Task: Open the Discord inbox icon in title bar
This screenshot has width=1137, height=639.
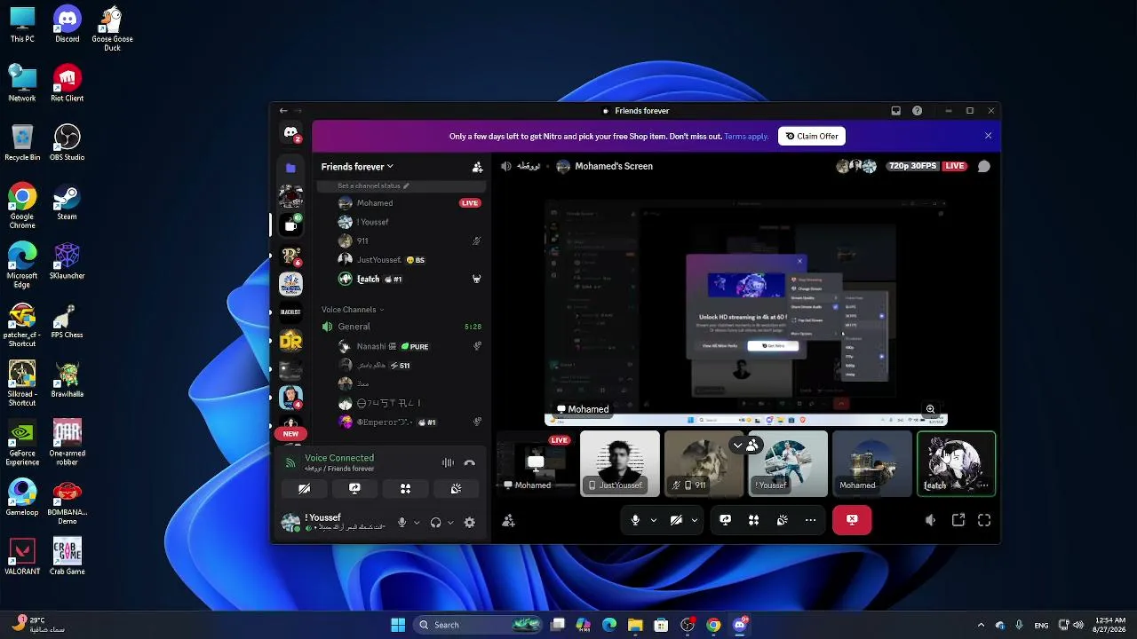Action: pos(895,111)
